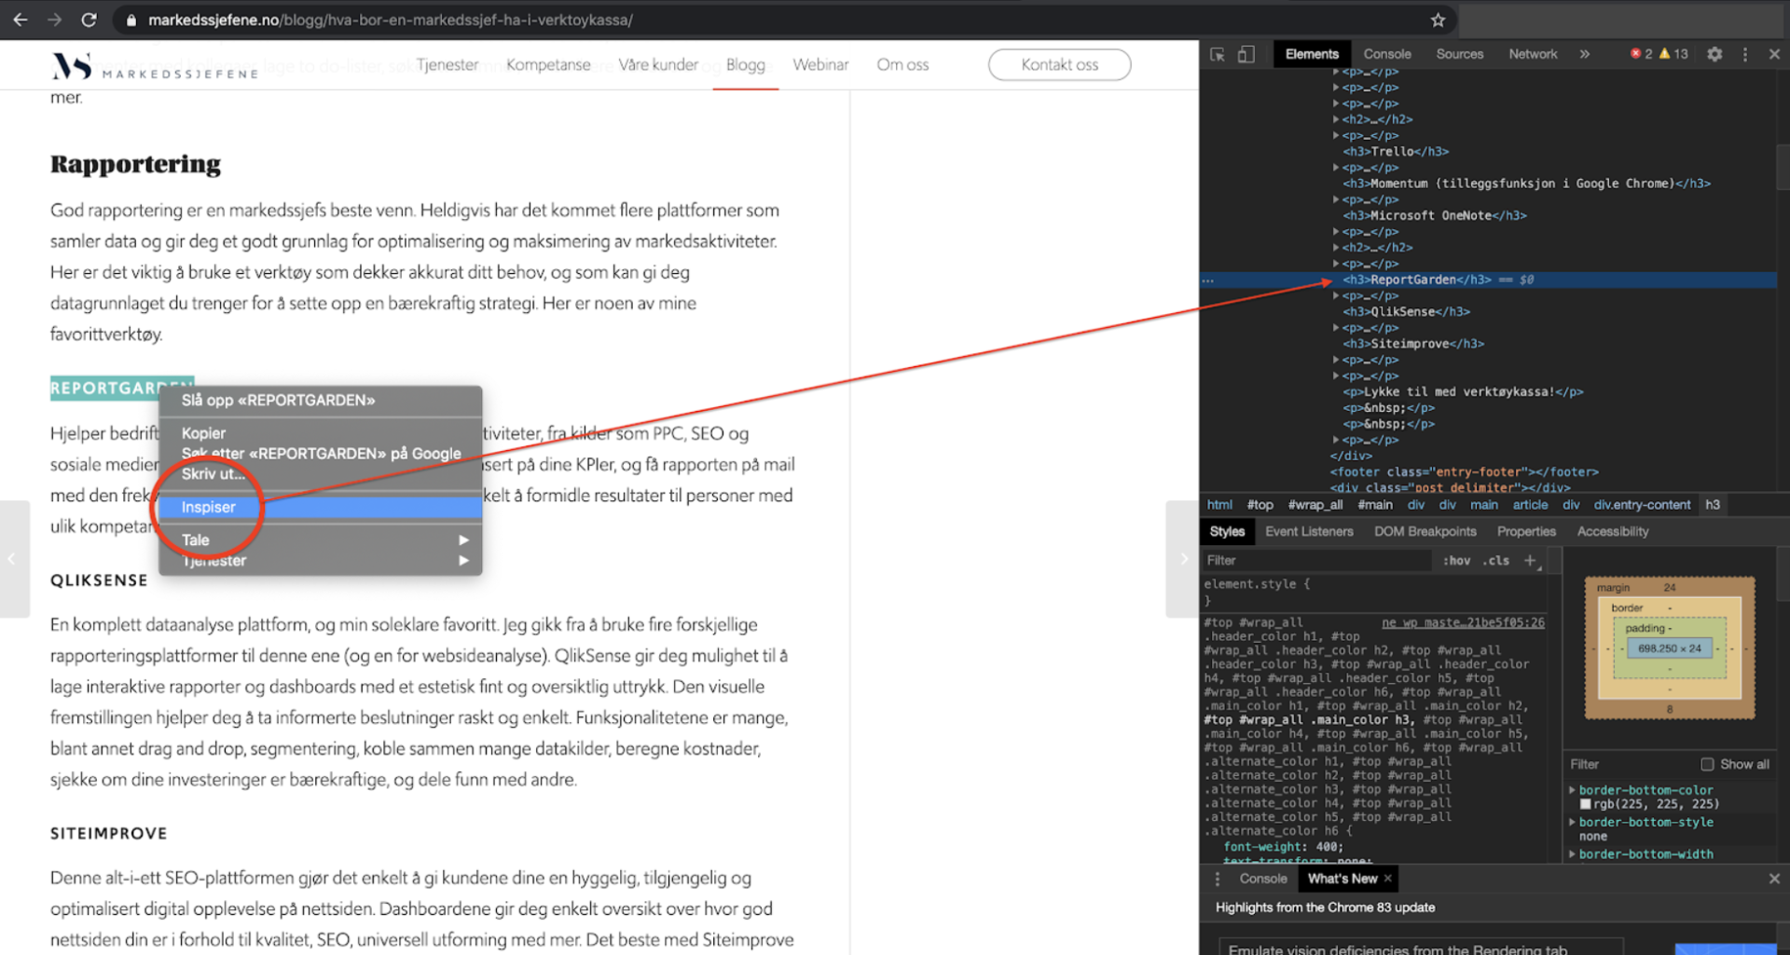Select the h3 Trello node
This screenshot has height=955, width=1790.
[1396, 151]
